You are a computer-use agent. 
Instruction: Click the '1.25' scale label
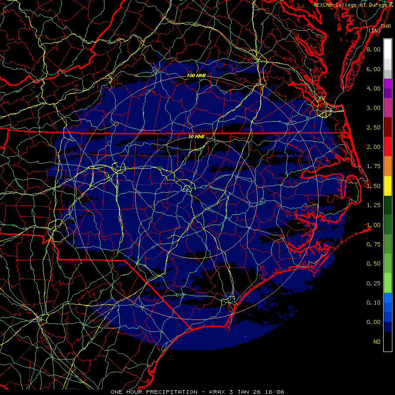click(373, 205)
